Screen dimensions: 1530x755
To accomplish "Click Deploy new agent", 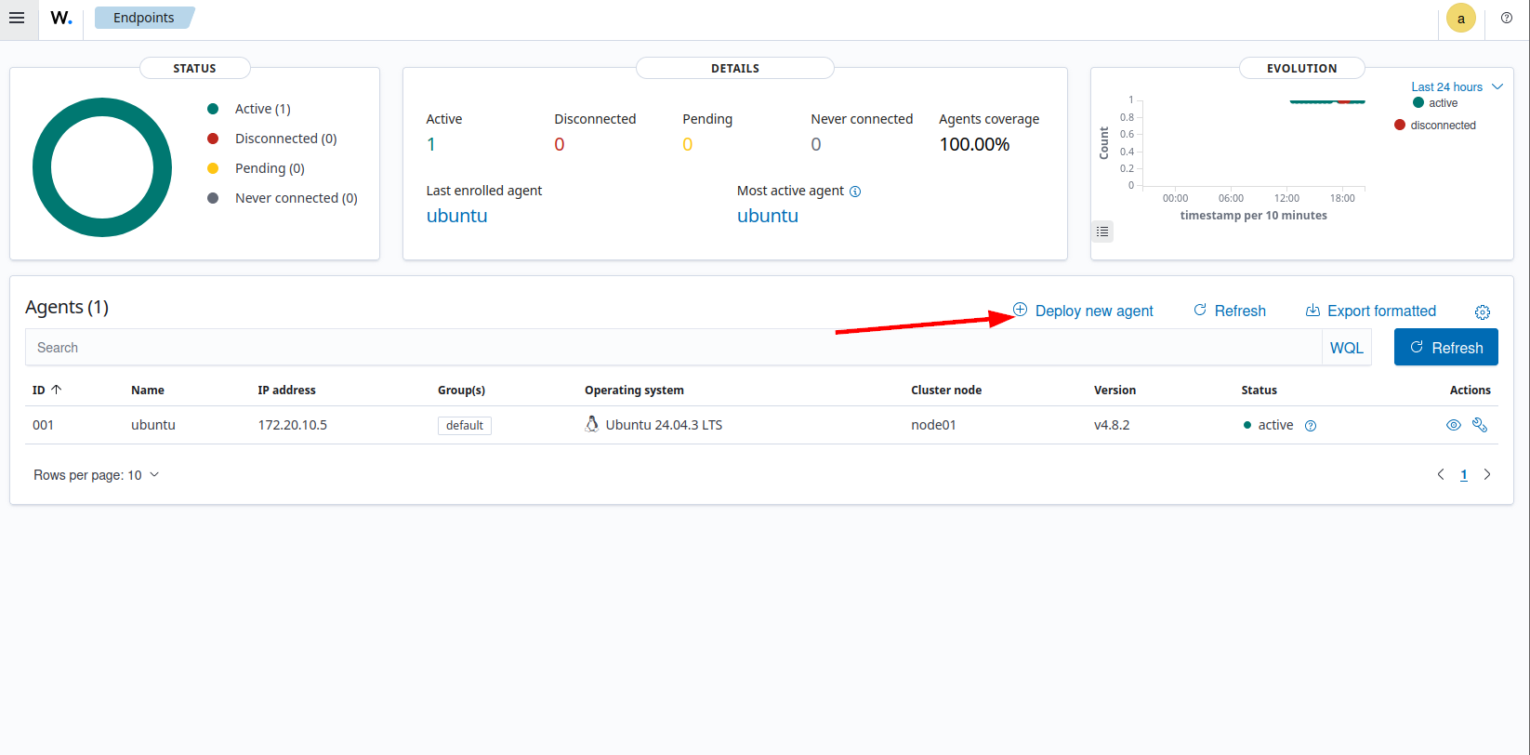I will [1083, 311].
